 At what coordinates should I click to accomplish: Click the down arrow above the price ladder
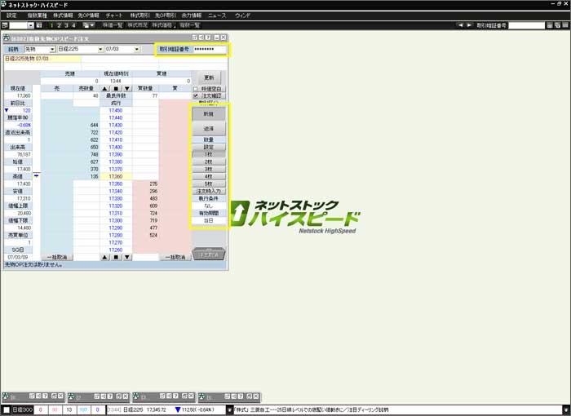tap(126, 89)
